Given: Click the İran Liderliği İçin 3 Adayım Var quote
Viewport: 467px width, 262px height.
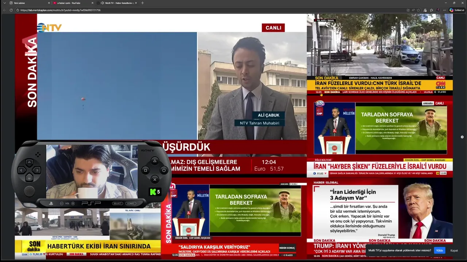Looking at the screenshot, I should coord(353,194).
